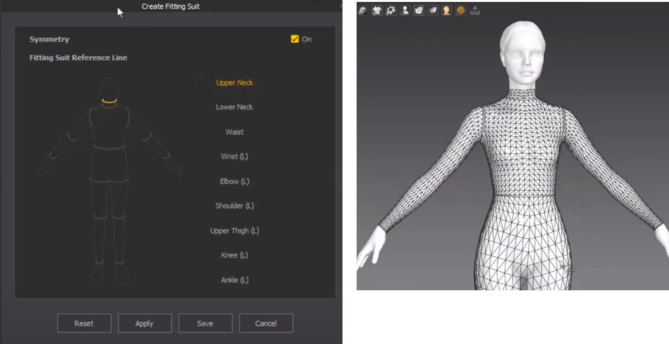Select the Knee (L) entry
669x344 pixels.
coord(234,255)
